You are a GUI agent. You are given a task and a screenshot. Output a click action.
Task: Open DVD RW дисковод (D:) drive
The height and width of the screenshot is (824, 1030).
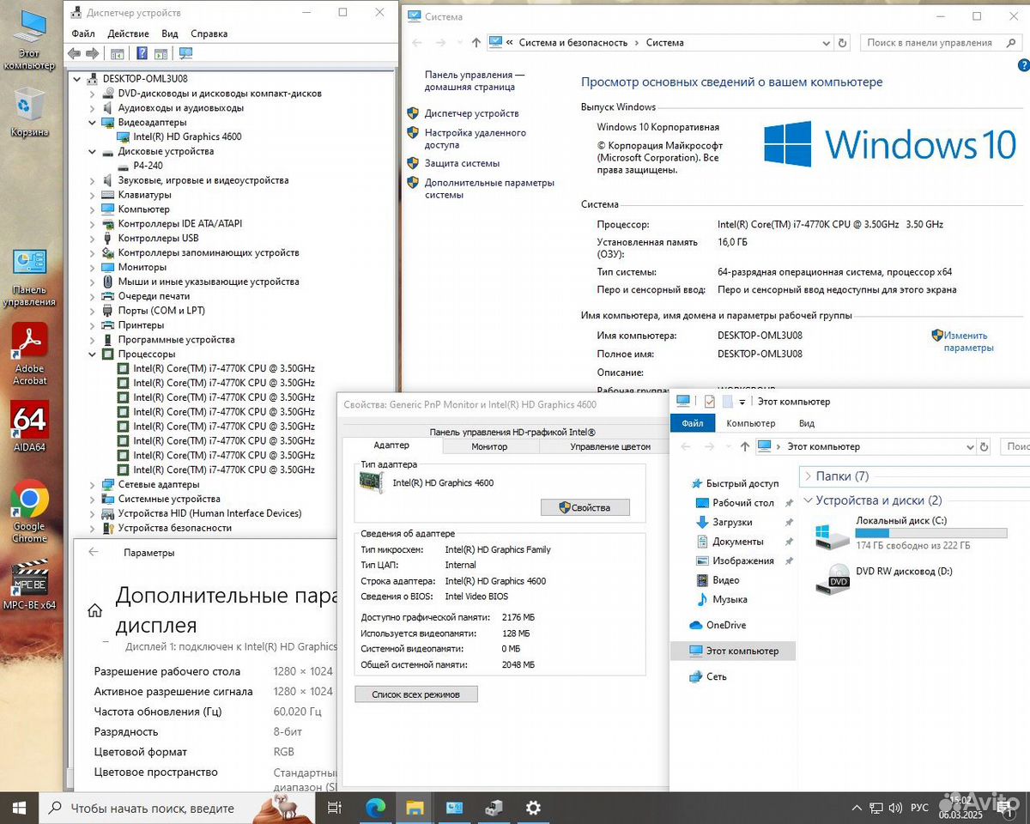(884, 579)
